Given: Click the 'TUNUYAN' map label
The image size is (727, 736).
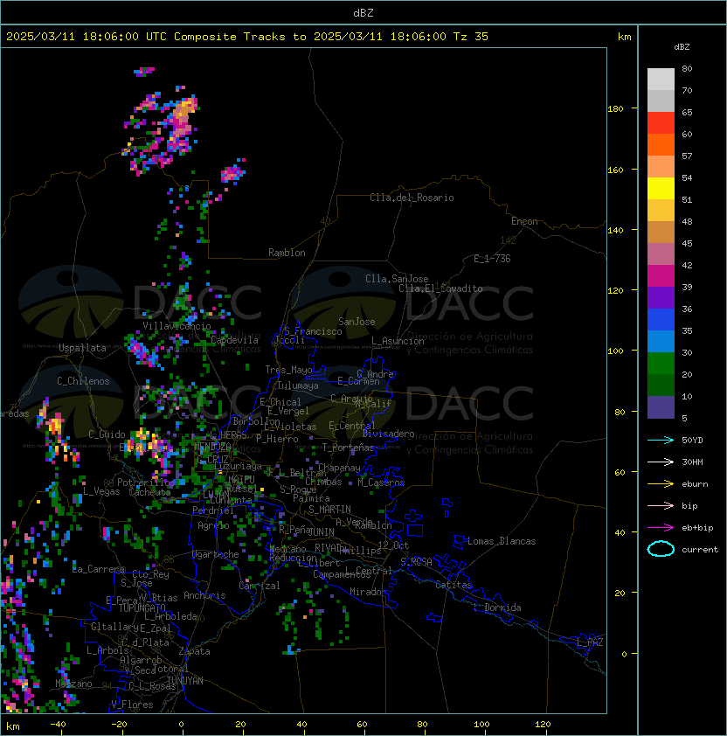Looking at the screenshot, I should (x=185, y=681).
